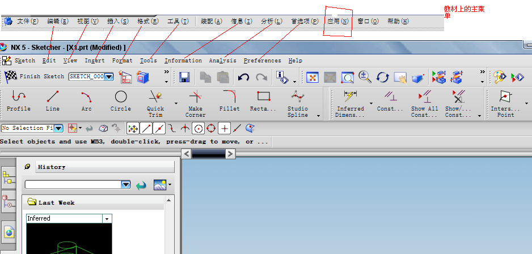Click the History back arrow button
The height and width of the screenshot is (254, 532).
[141, 185]
